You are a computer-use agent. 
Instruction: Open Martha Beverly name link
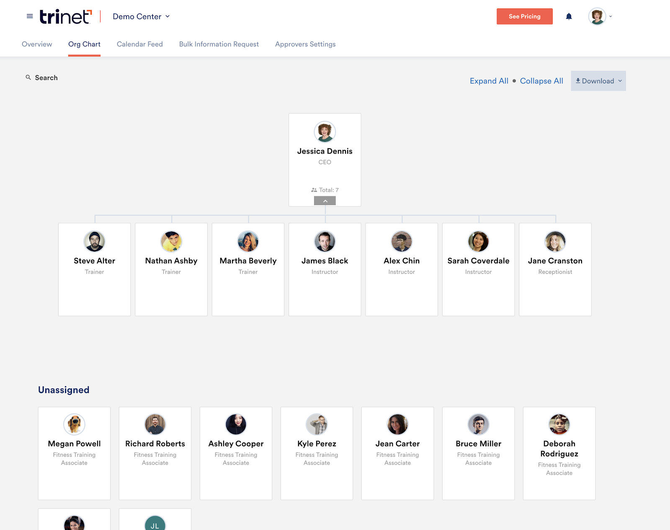(248, 261)
